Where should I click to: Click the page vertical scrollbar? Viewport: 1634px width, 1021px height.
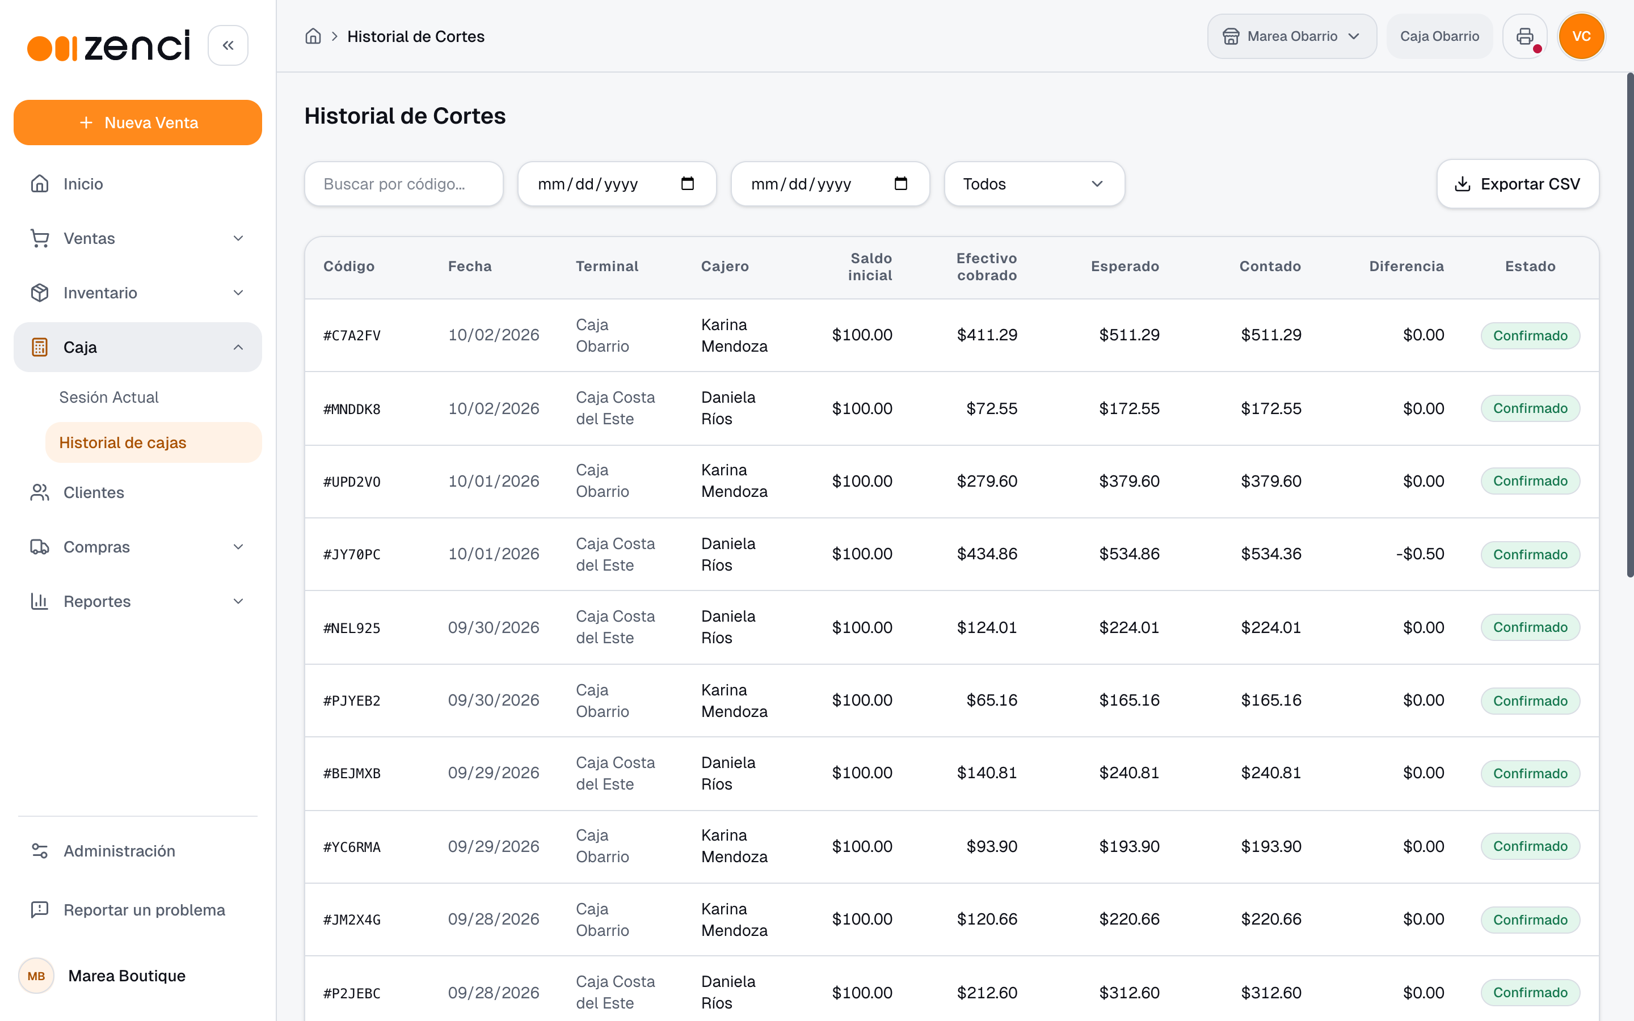coord(1630,324)
